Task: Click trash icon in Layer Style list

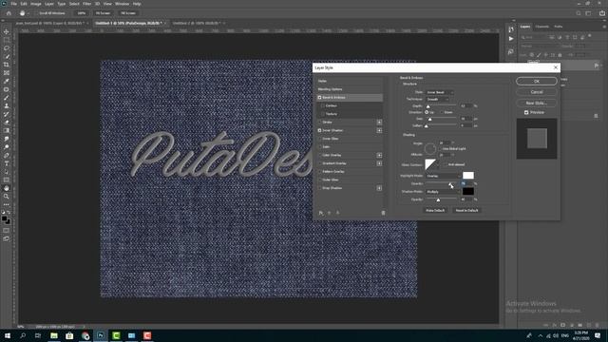Action: click(x=383, y=213)
